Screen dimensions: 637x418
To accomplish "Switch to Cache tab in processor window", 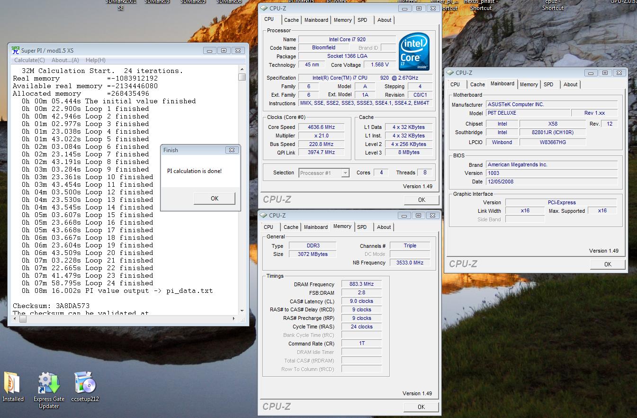I will [291, 20].
